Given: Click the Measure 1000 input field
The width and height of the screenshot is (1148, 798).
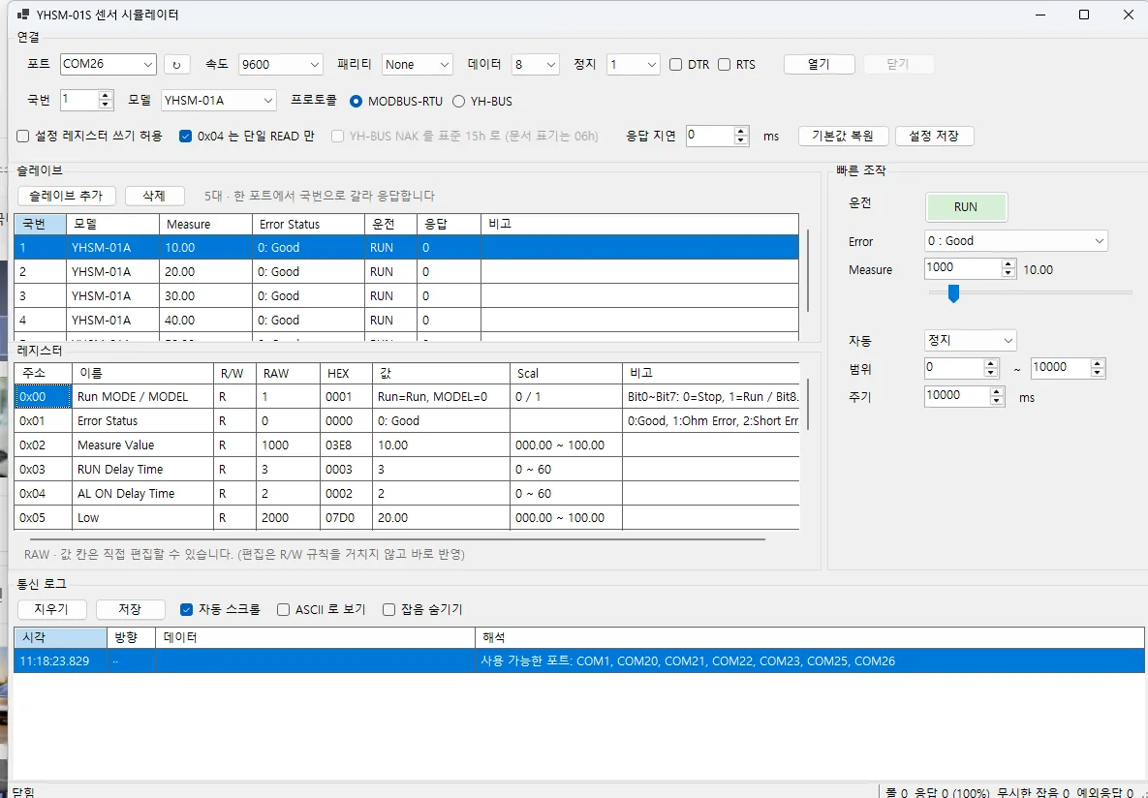Looking at the screenshot, I should (963, 268).
